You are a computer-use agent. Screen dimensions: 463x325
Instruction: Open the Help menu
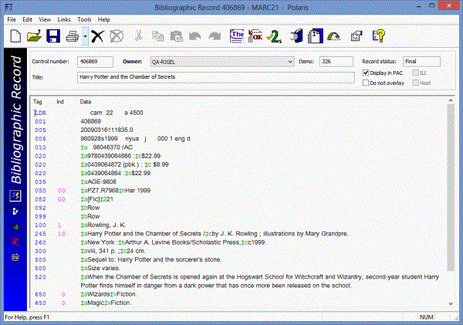pyautogui.click(x=103, y=19)
